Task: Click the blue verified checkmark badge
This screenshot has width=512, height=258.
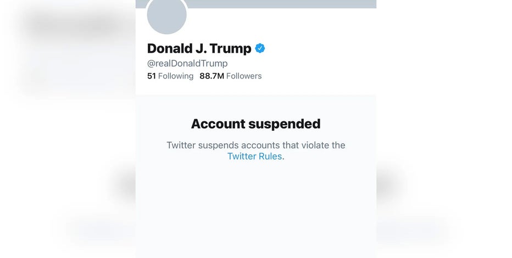Action: tap(260, 48)
